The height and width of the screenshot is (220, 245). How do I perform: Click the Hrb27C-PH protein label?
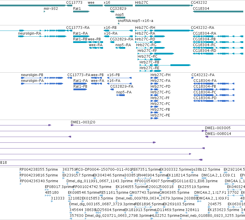point(160,75)
